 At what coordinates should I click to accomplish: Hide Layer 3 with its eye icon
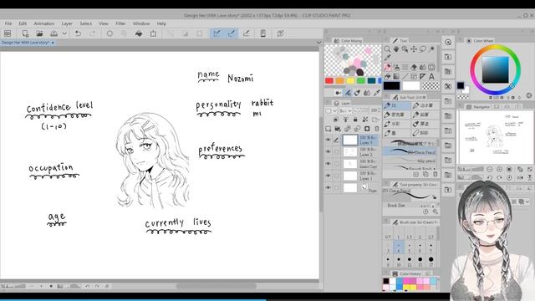[329, 140]
